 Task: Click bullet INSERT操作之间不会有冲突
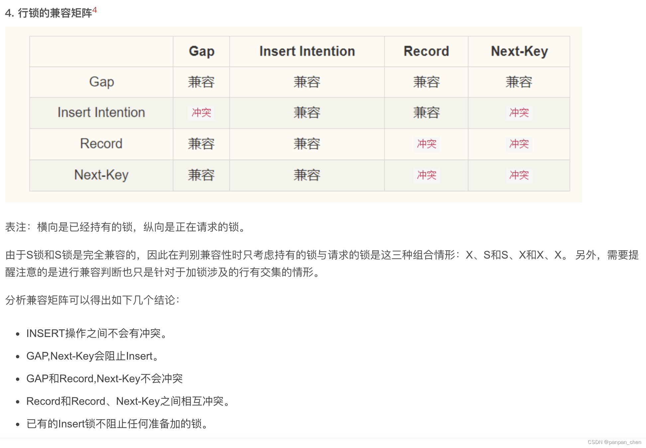tap(97, 333)
